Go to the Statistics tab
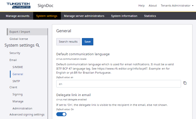This screenshot has width=196, height=119. 150,16
